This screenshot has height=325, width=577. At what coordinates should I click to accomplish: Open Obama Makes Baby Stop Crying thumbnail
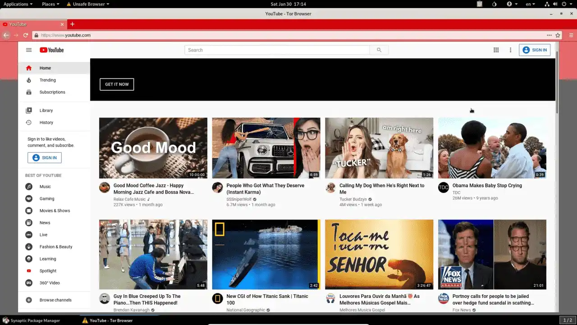point(492,148)
